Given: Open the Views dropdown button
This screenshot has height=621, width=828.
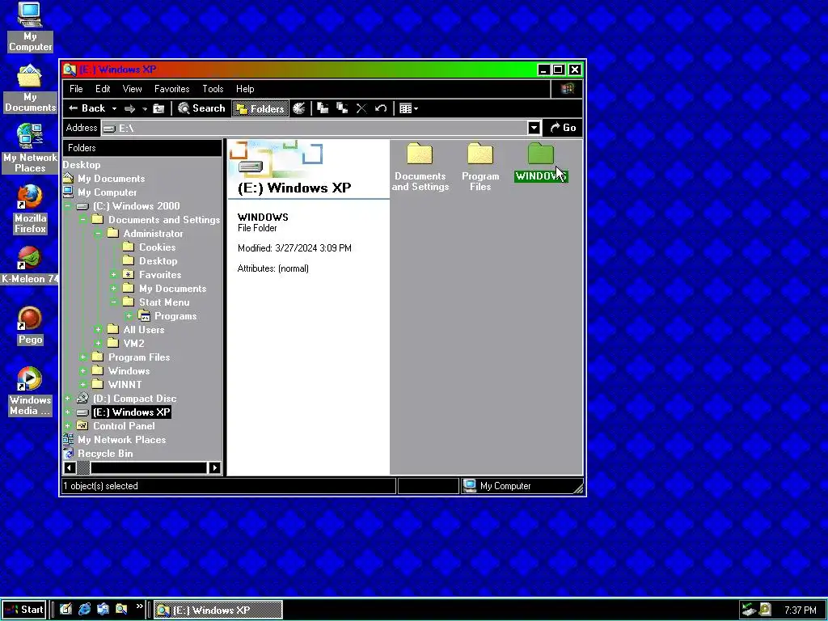Looking at the screenshot, I should tap(408, 108).
